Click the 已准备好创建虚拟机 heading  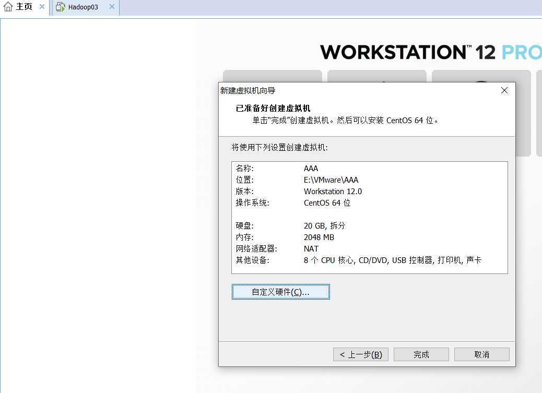pyautogui.click(x=273, y=108)
